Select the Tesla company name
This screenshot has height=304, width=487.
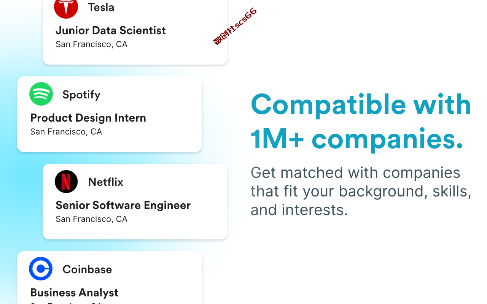pos(101,7)
